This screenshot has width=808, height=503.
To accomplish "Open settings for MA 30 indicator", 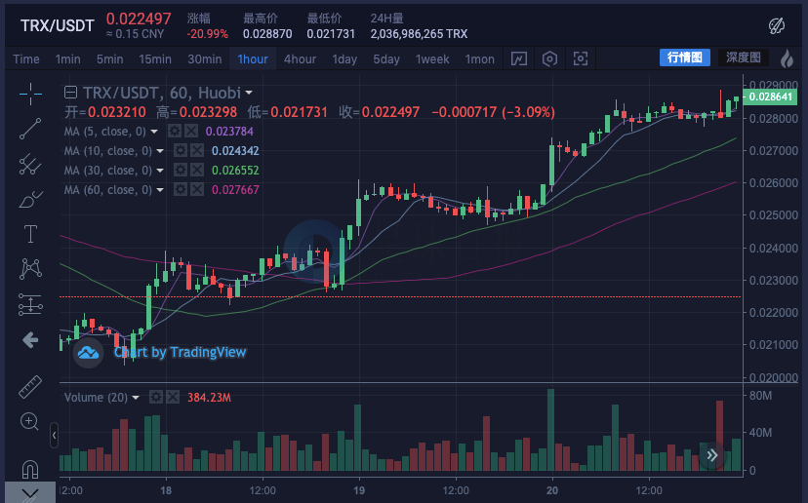I will coord(180,170).
